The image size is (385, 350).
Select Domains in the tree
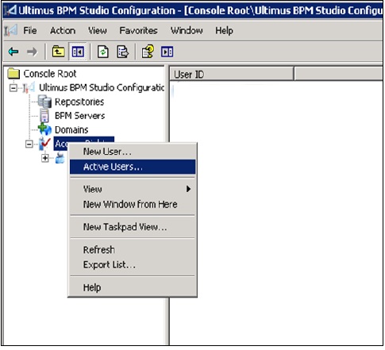point(71,129)
